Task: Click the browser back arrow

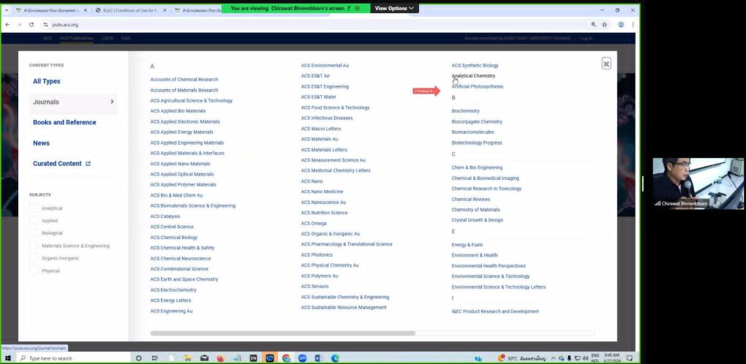Action: coord(8,24)
